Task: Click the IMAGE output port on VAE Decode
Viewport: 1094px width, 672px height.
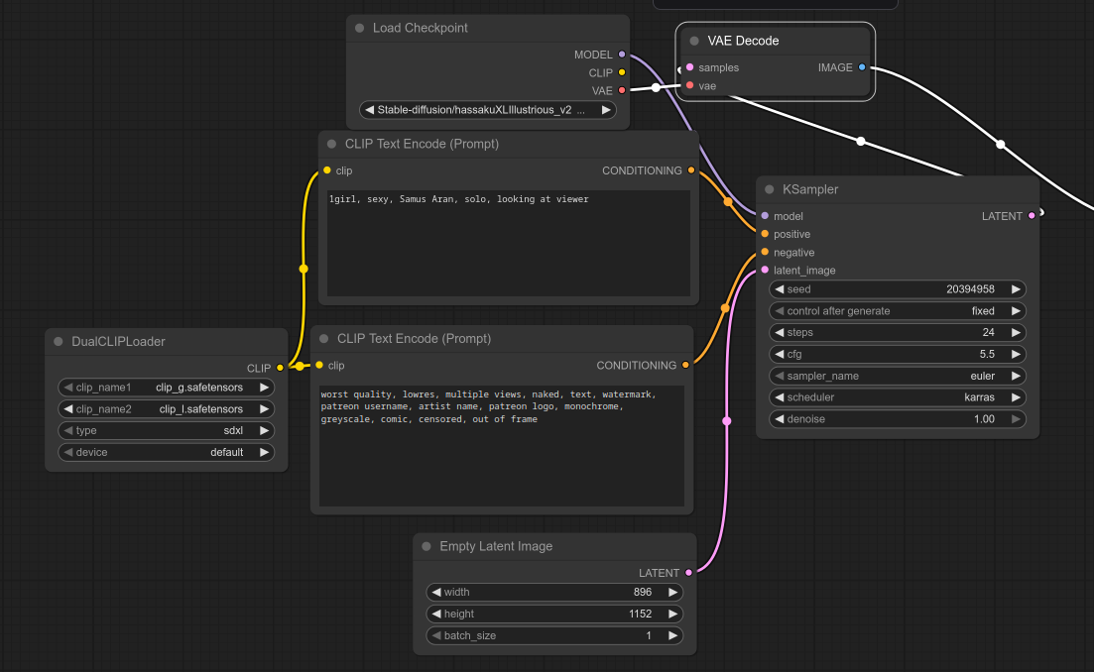Action: click(x=862, y=67)
